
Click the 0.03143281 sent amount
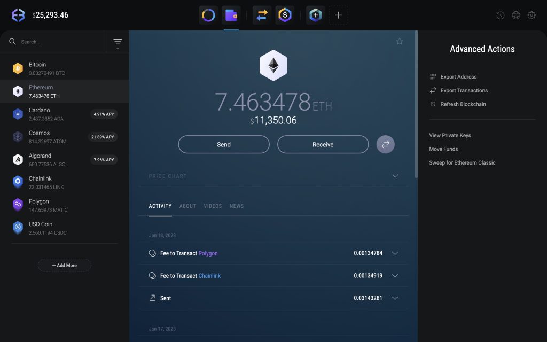(368, 298)
